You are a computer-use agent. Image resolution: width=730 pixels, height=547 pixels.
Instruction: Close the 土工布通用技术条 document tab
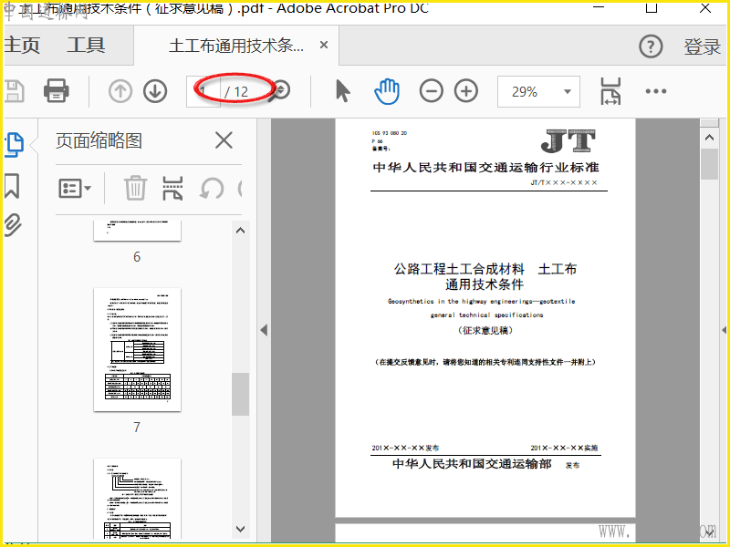click(x=324, y=45)
